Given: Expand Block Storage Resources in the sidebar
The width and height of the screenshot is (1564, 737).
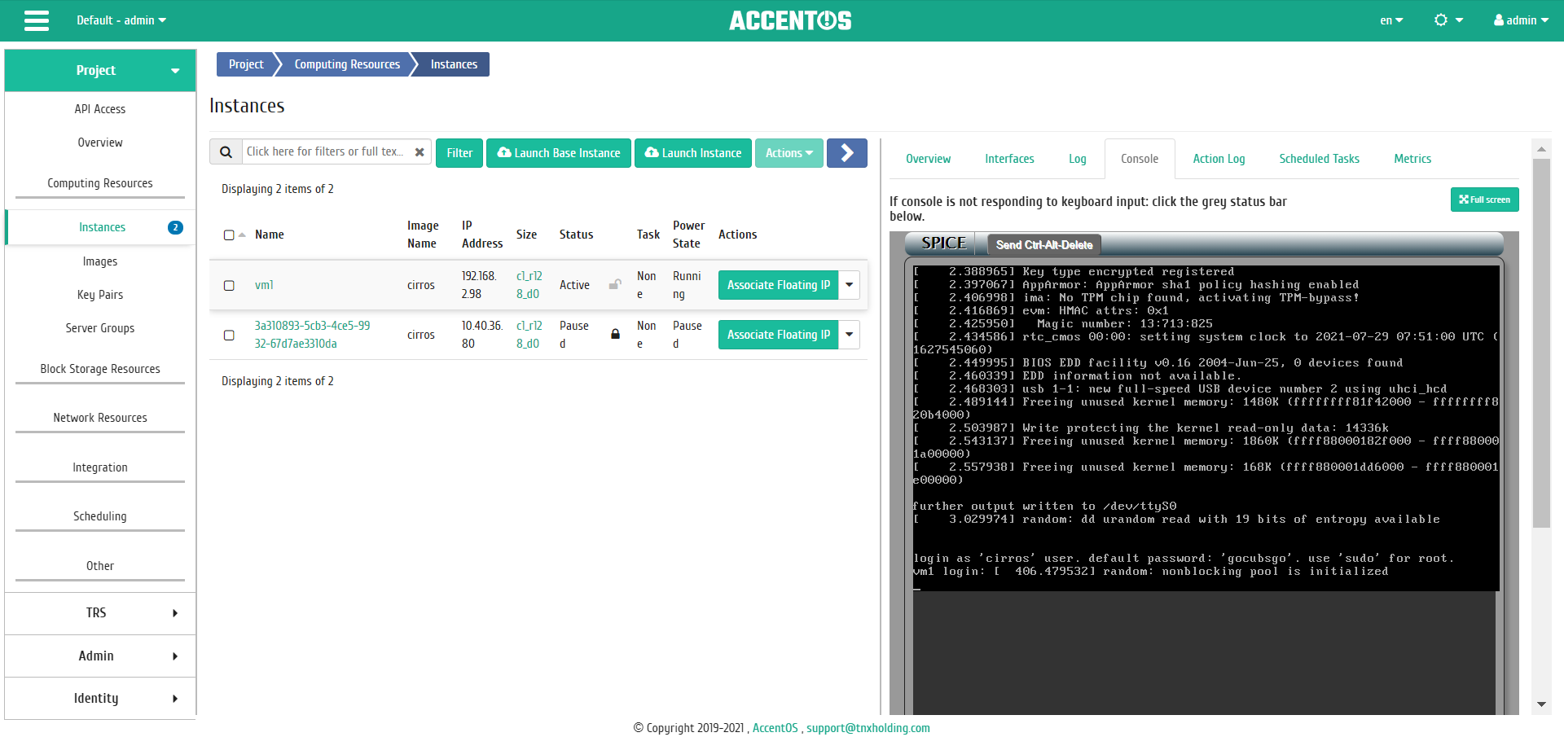Looking at the screenshot, I should [x=100, y=369].
